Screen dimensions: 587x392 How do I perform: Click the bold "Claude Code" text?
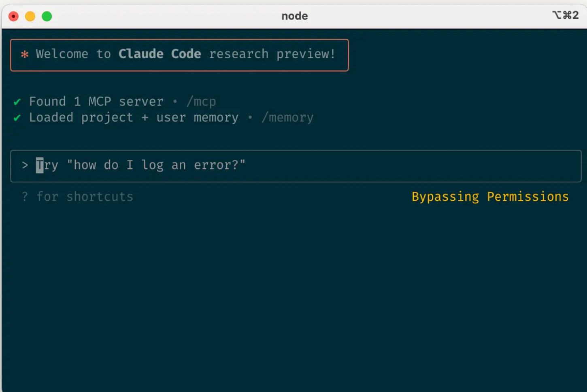pos(160,54)
